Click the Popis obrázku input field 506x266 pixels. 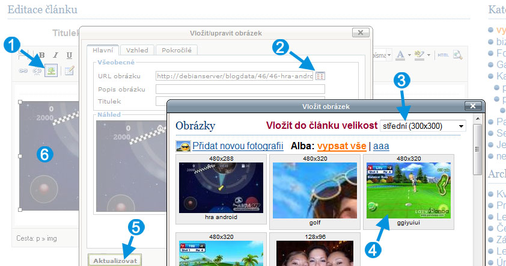(240, 89)
